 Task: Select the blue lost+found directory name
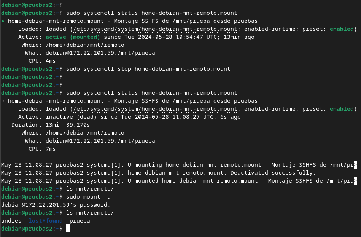pos(46,221)
